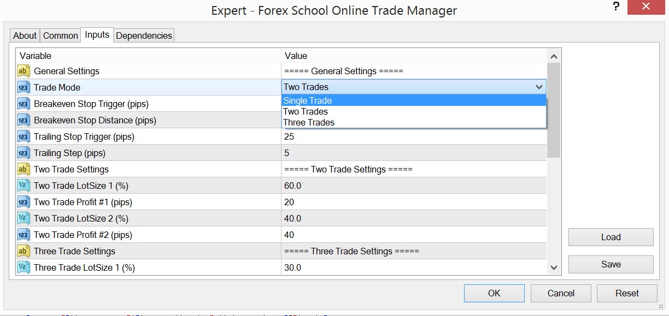Confirm settings with the OK button

[494, 293]
